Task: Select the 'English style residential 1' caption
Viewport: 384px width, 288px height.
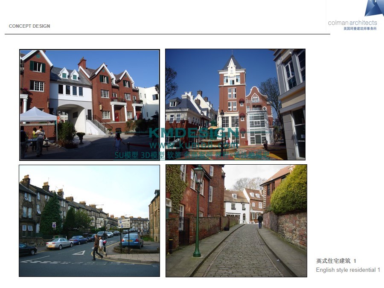Action: point(348,270)
